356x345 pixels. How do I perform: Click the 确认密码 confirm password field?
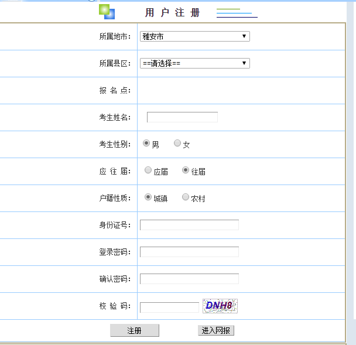[x=189, y=279]
